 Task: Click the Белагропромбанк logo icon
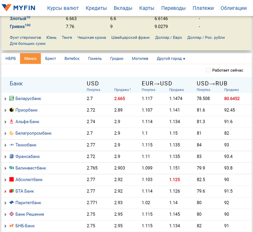coord(12,133)
